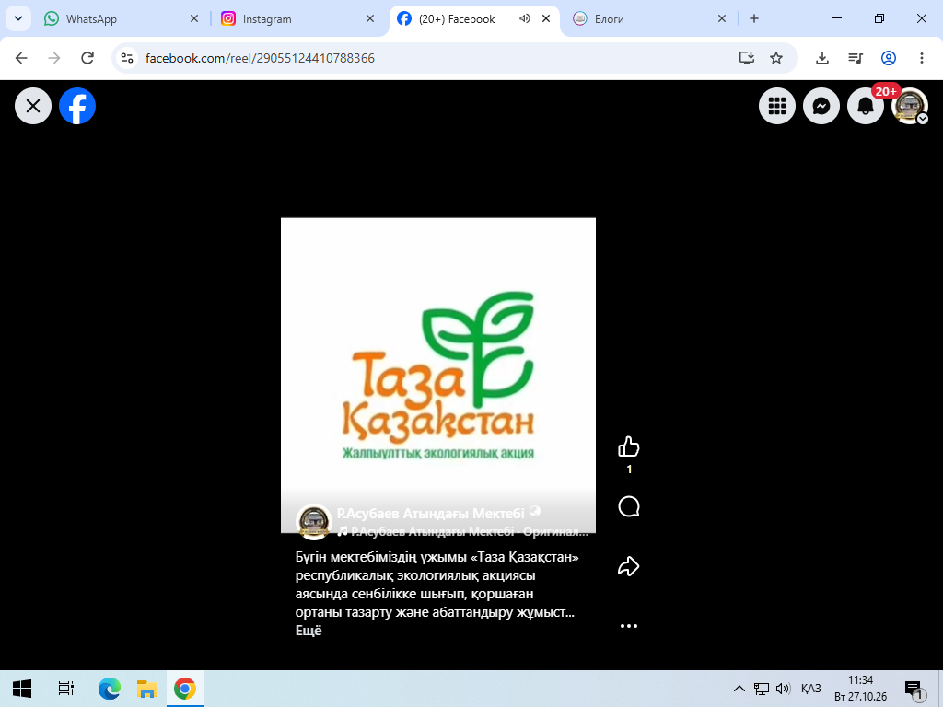Open the Facebook menu grid icon
Screen dimensions: 943x707
[777, 107]
